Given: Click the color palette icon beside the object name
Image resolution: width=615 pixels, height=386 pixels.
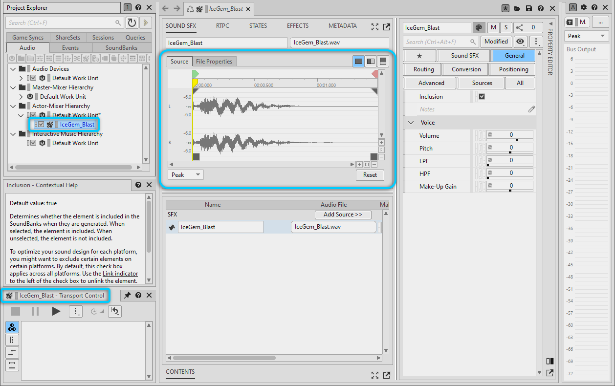Looking at the screenshot, I should coord(479,28).
